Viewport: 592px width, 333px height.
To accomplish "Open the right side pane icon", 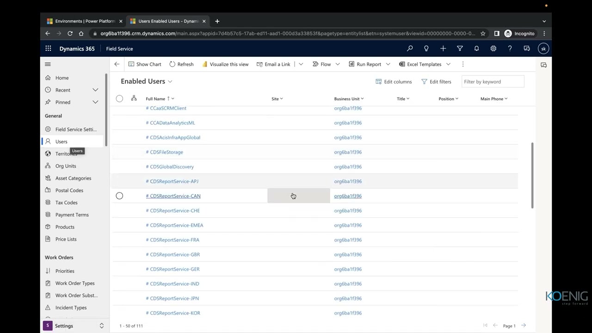I will click(x=543, y=65).
